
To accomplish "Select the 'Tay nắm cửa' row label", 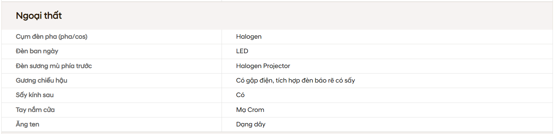I will coord(35,110).
